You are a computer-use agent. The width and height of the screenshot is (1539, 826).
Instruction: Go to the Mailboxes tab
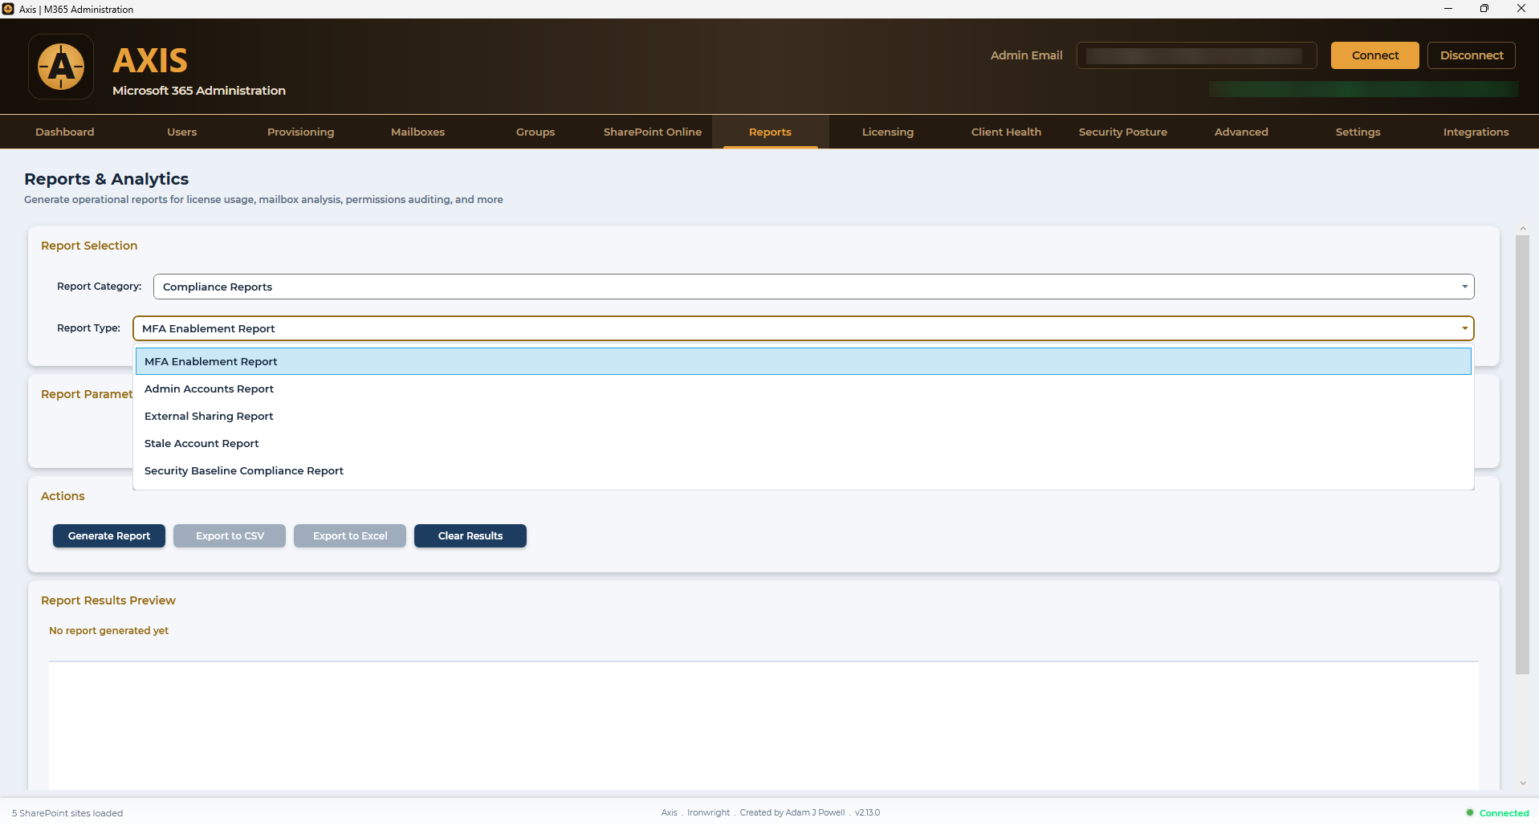(x=417, y=132)
